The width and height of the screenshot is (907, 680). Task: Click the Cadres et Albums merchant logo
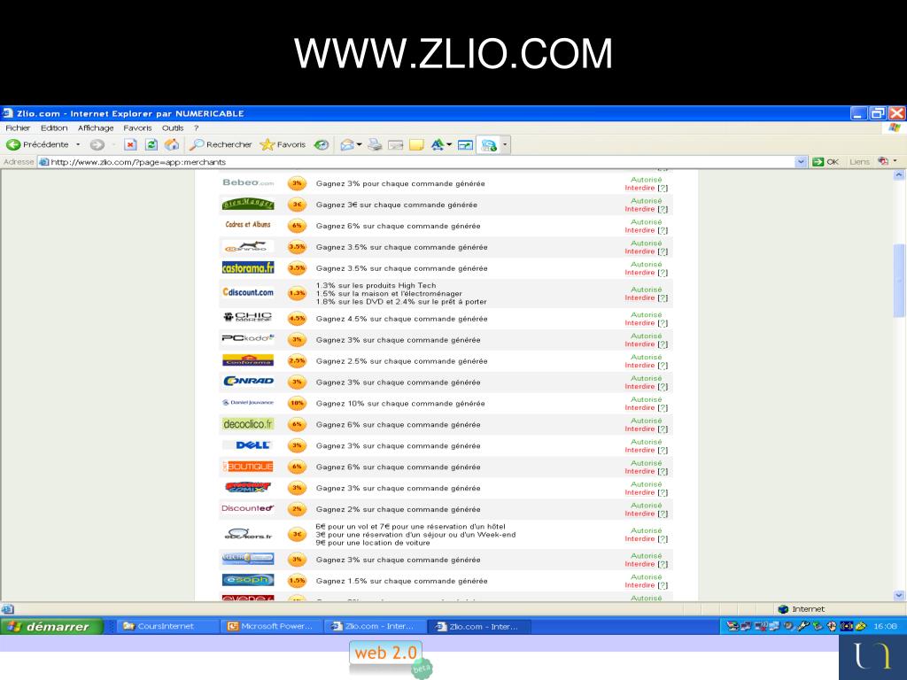[248, 224]
